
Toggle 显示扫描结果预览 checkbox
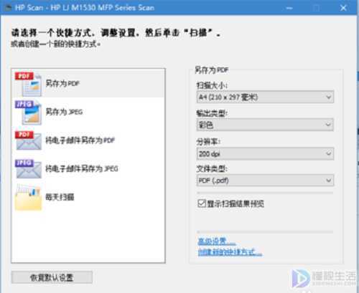pos(202,203)
